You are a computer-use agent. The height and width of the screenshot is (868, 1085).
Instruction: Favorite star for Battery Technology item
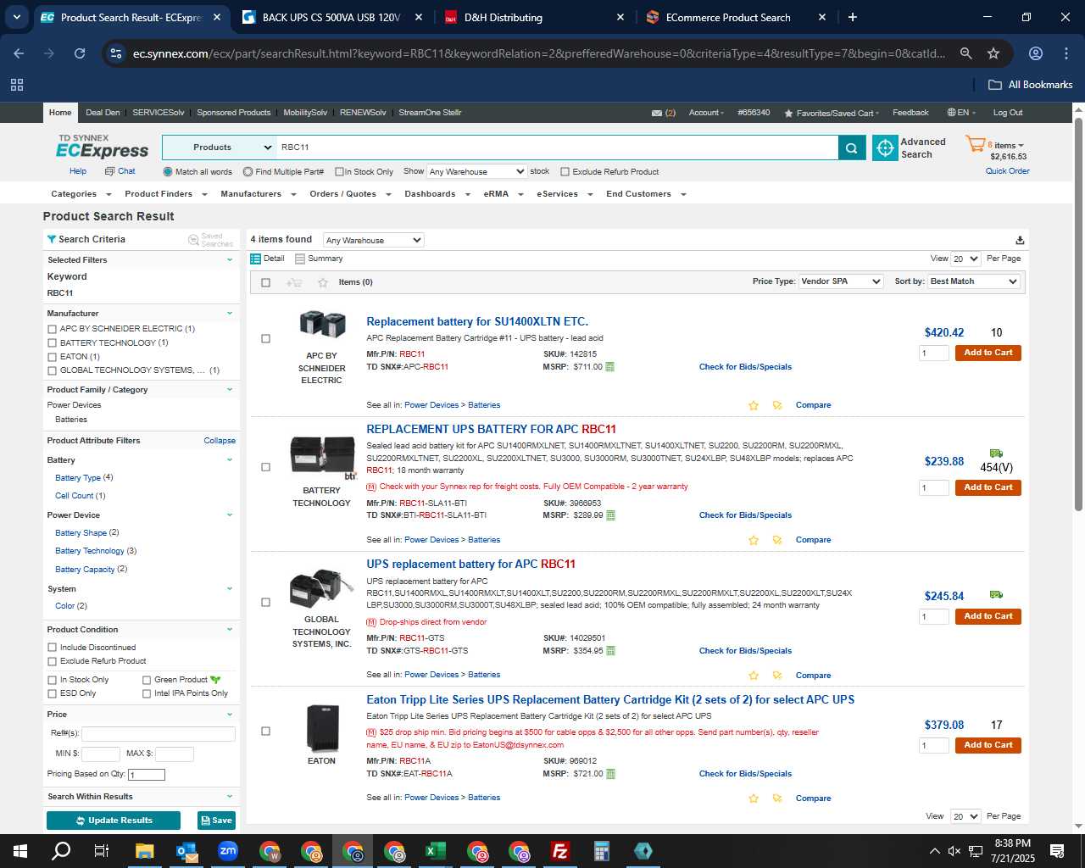click(754, 540)
